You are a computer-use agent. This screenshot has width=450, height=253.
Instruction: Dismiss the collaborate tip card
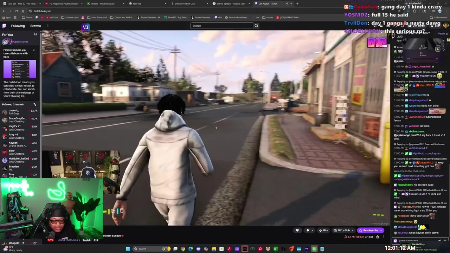coord(34,50)
